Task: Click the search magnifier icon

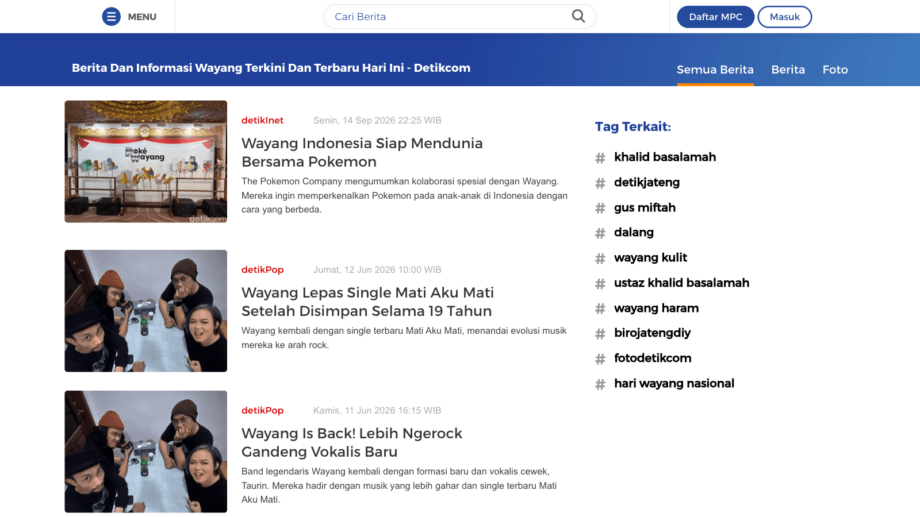Action: [578, 16]
